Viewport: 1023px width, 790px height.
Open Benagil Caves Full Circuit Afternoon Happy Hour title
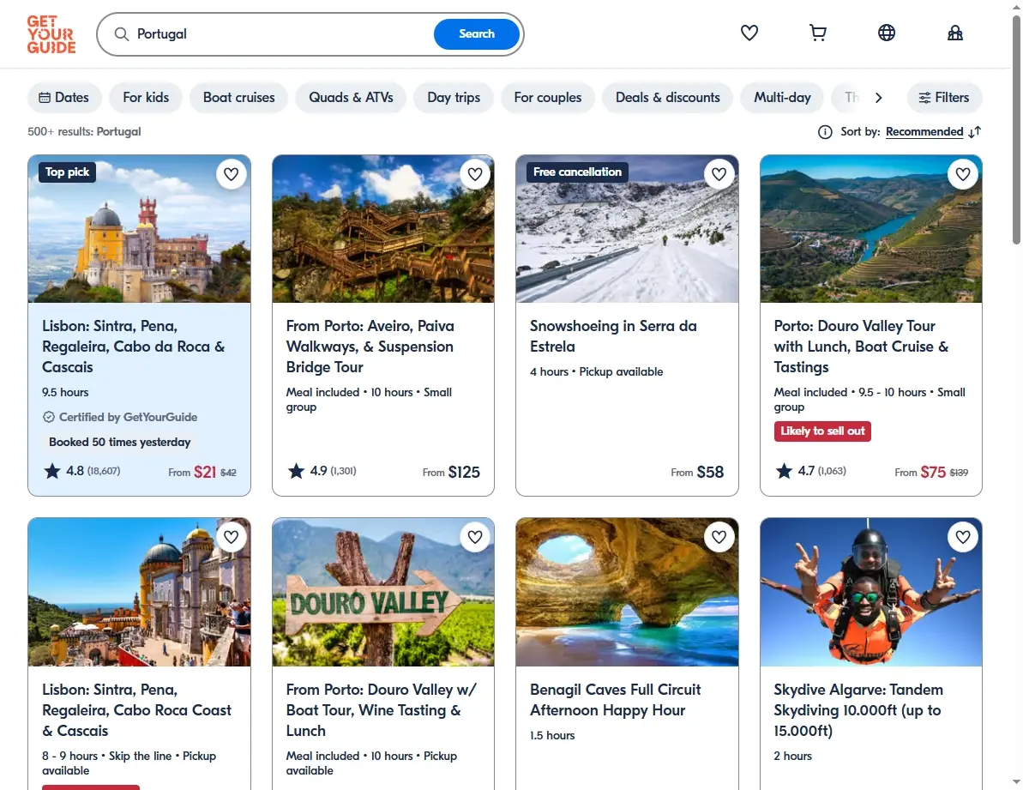point(615,700)
